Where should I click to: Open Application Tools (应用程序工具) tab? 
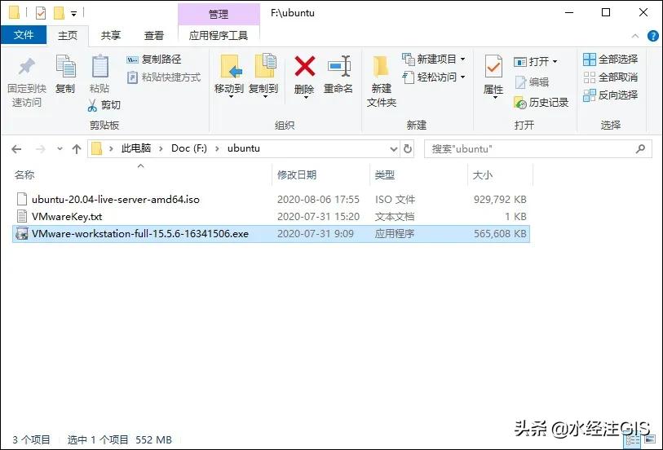(x=219, y=36)
